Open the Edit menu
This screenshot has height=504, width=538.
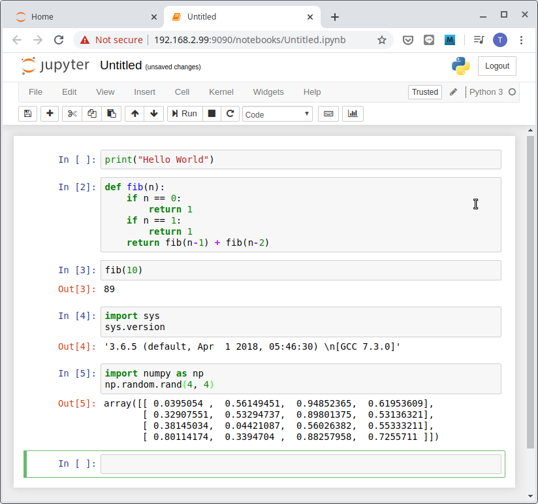(x=69, y=92)
